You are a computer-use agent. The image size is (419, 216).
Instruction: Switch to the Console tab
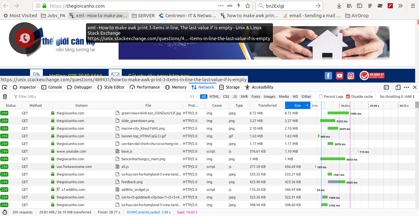[52, 87]
